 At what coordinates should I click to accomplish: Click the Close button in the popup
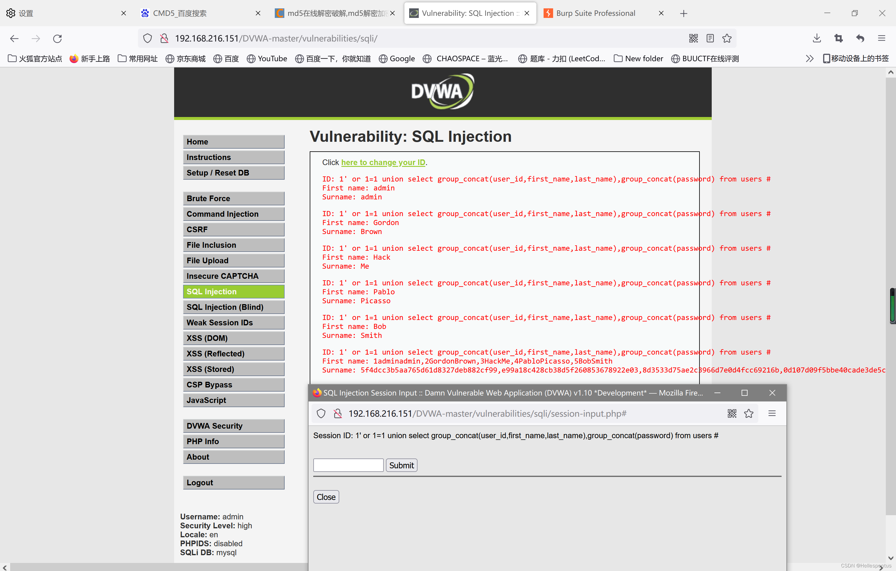tap(326, 497)
